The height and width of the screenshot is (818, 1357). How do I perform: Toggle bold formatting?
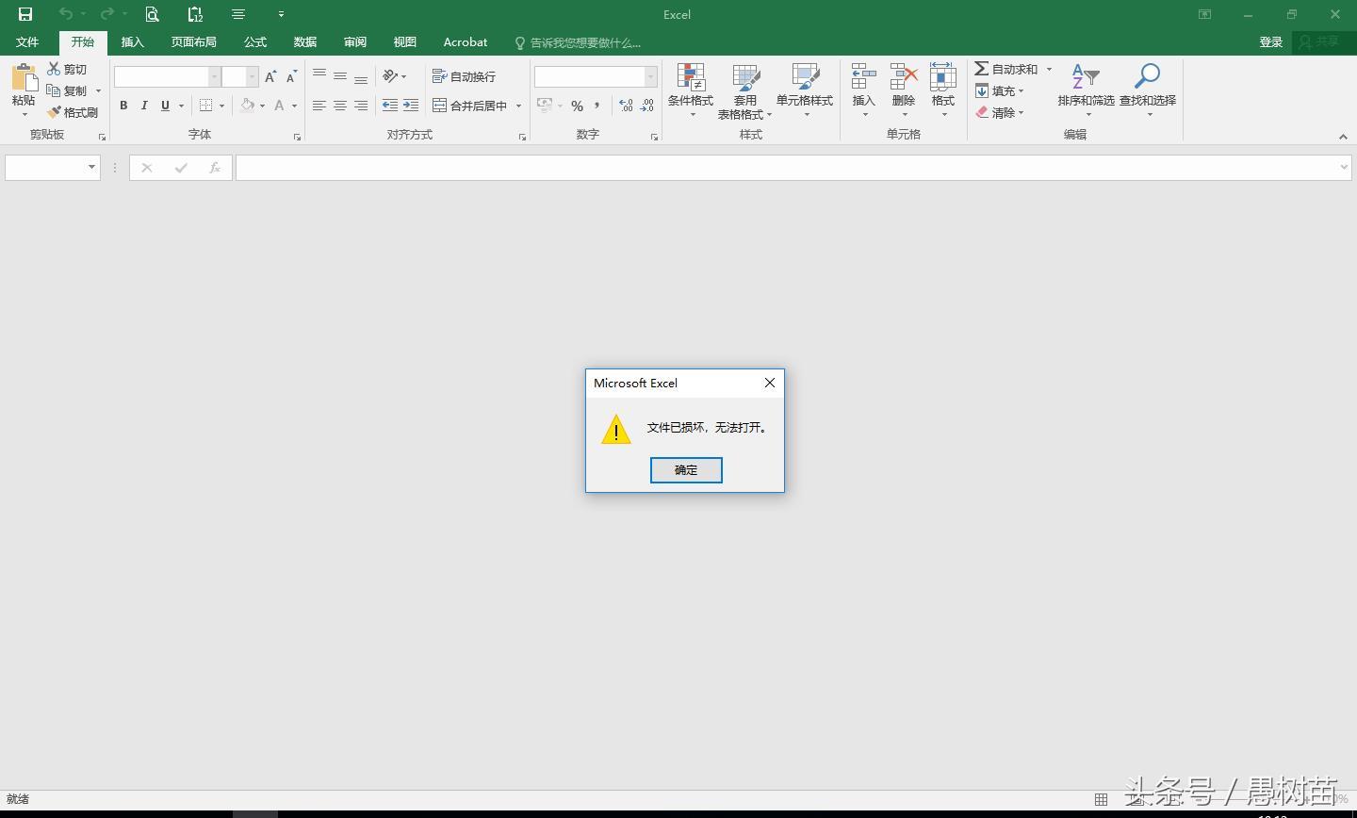(x=123, y=106)
